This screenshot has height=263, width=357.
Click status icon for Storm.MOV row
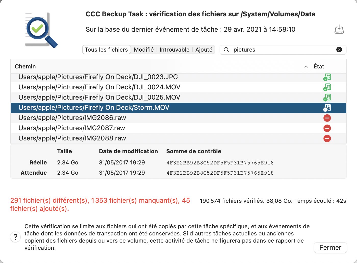pyautogui.click(x=327, y=108)
